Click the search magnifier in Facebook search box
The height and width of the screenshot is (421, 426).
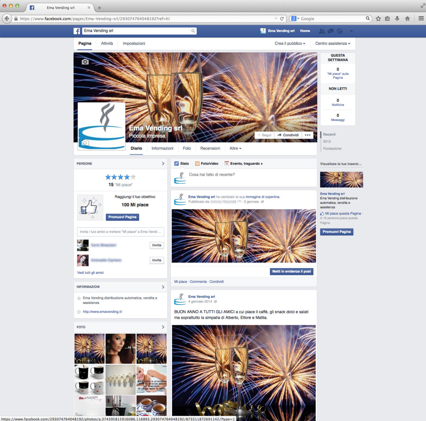click(x=193, y=31)
